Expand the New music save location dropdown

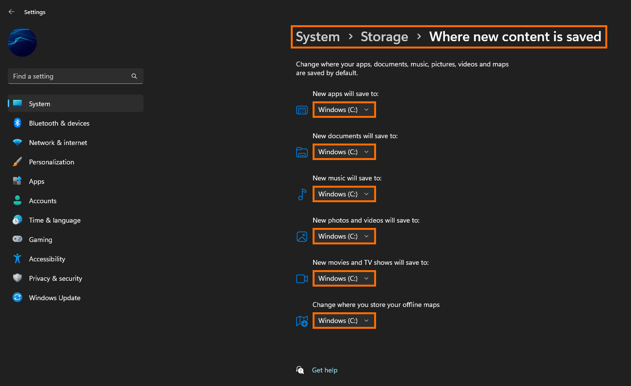click(344, 194)
